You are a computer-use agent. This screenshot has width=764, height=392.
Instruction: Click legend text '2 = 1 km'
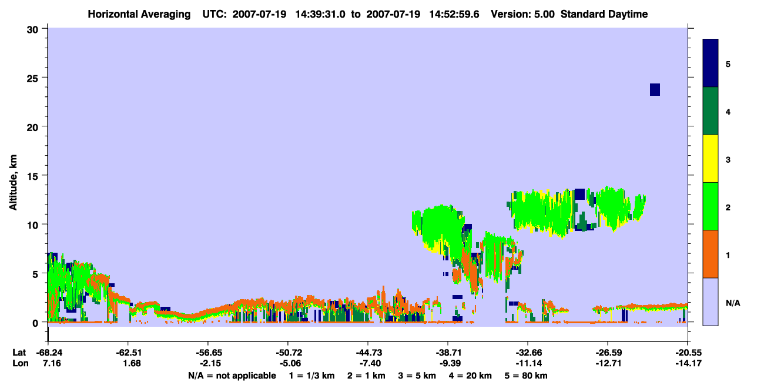coord(366,376)
